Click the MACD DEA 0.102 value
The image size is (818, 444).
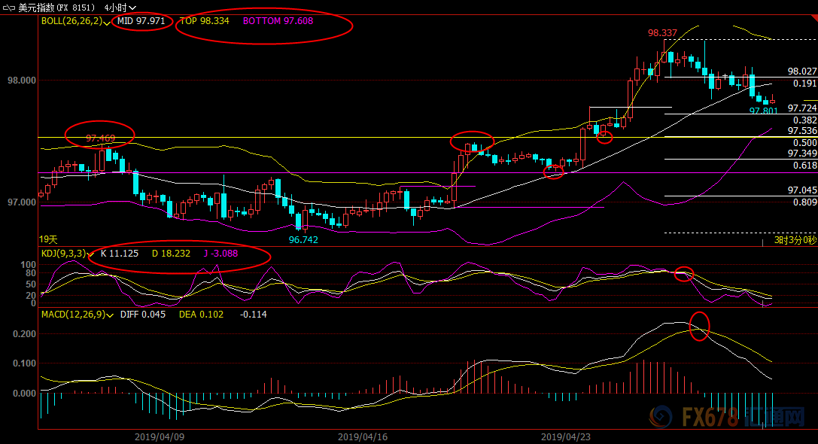(201, 315)
